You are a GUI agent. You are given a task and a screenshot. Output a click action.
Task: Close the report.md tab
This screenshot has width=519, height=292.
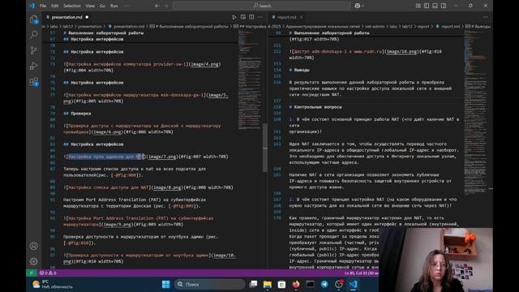tap(301, 17)
